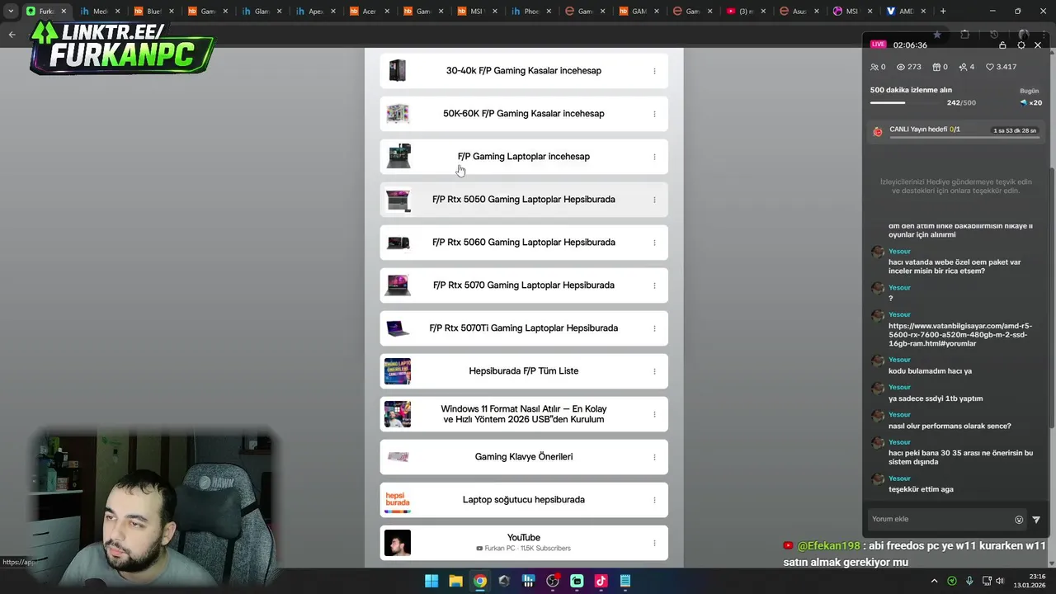Switch to the Phoc browser tab
Viewport: 1056px width, 594px height.
[530, 12]
